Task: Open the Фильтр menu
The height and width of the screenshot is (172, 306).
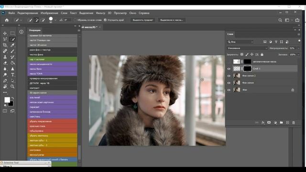Action: (x=100, y=13)
